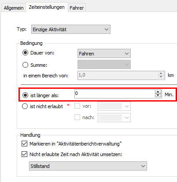The height and width of the screenshot is (182, 177).
Task: Expand the Fahren activity dropdown
Action: point(104,54)
